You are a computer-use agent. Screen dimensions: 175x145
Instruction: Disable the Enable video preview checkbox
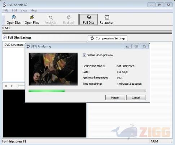pyautogui.click(x=84, y=55)
